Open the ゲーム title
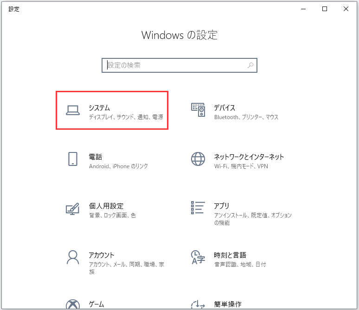359x310 pixels. [96, 304]
